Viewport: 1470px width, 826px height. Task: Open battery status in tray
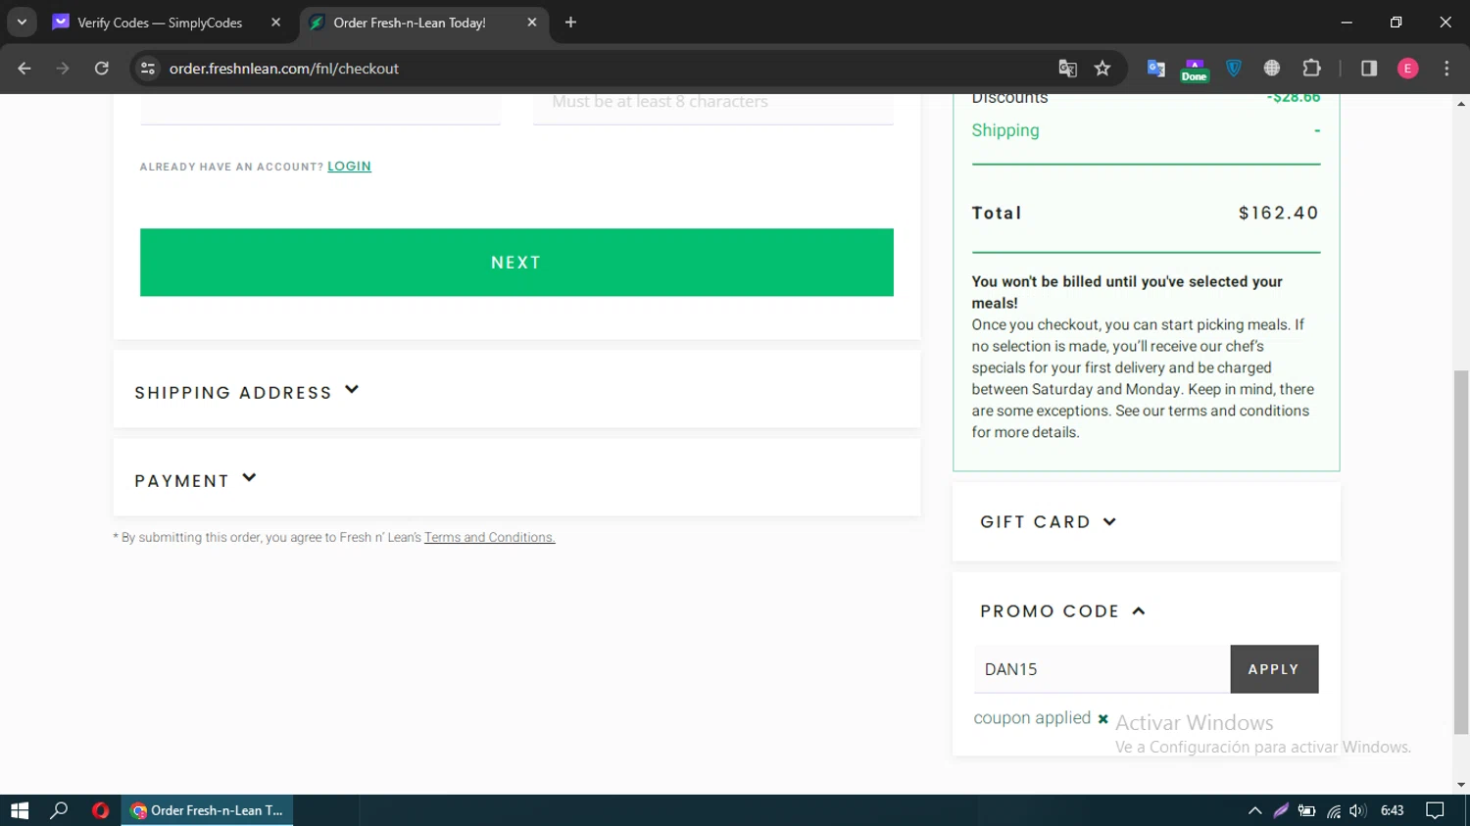tap(1306, 810)
